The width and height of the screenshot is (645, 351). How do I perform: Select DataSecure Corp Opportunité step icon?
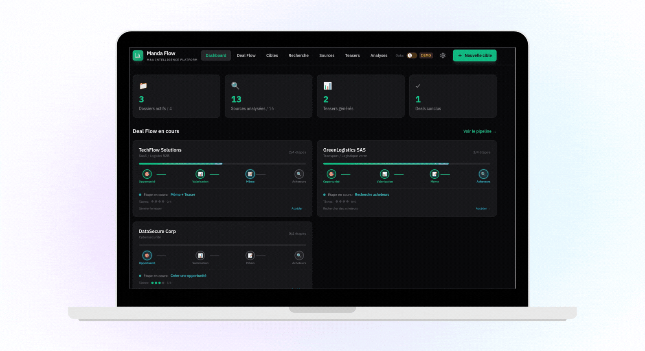tap(147, 256)
